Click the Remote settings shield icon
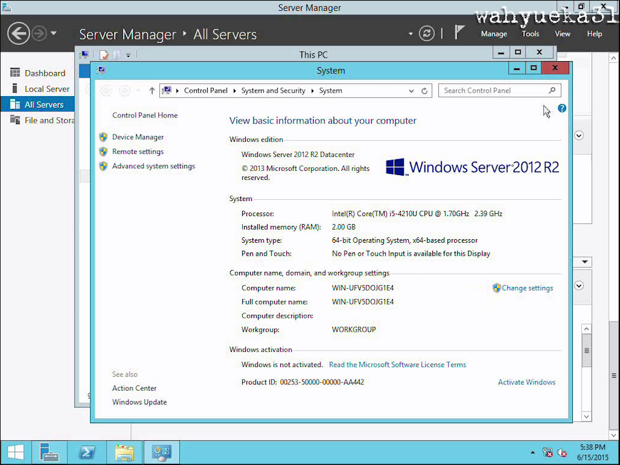The width and height of the screenshot is (620, 465). (103, 151)
